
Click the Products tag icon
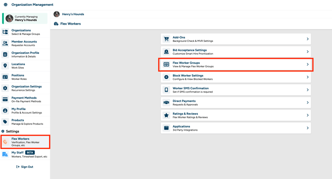(5, 122)
